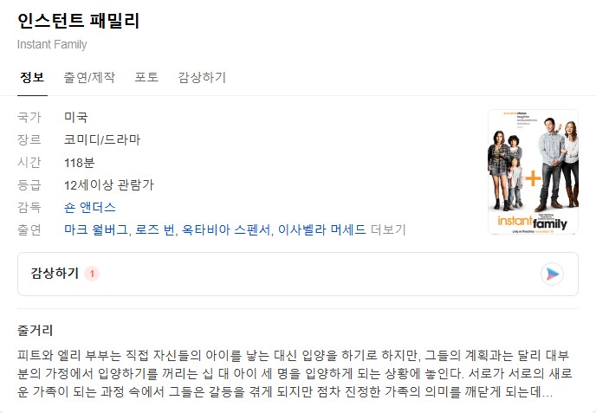Click 옥타비아 스펜서 in the cast list
Image resolution: width=596 pixels, height=413 pixels.
[x=226, y=229]
